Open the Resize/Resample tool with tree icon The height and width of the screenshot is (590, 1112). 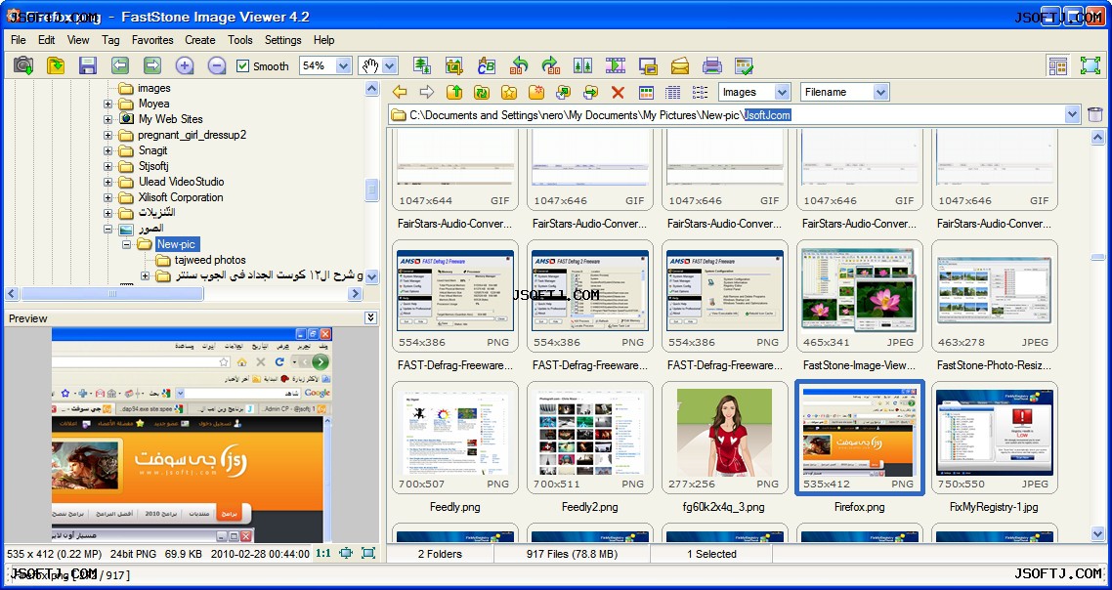pyautogui.click(x=422, y=66)
